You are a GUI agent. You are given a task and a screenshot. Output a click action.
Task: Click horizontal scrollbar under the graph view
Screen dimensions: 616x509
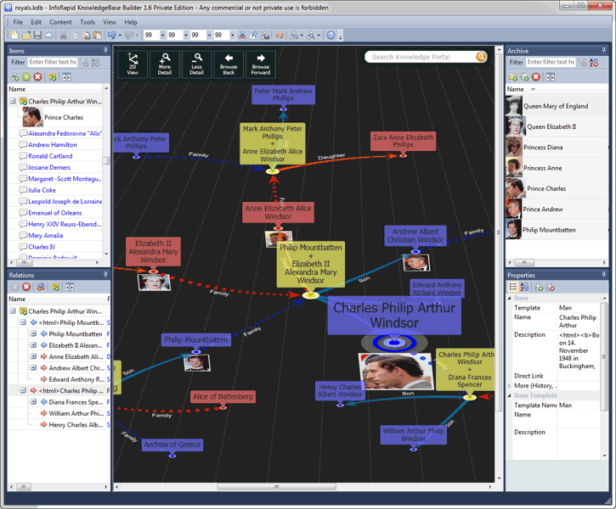(277, 487)
